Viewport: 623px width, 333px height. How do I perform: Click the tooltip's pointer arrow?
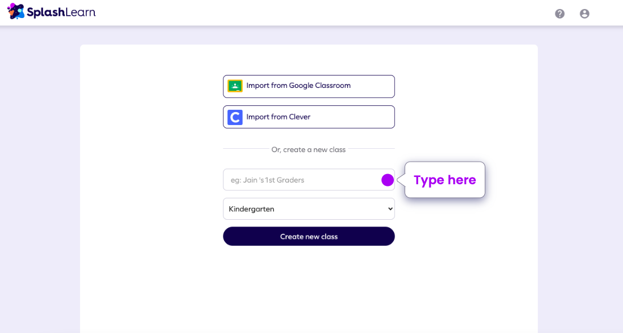coord(401,180)
